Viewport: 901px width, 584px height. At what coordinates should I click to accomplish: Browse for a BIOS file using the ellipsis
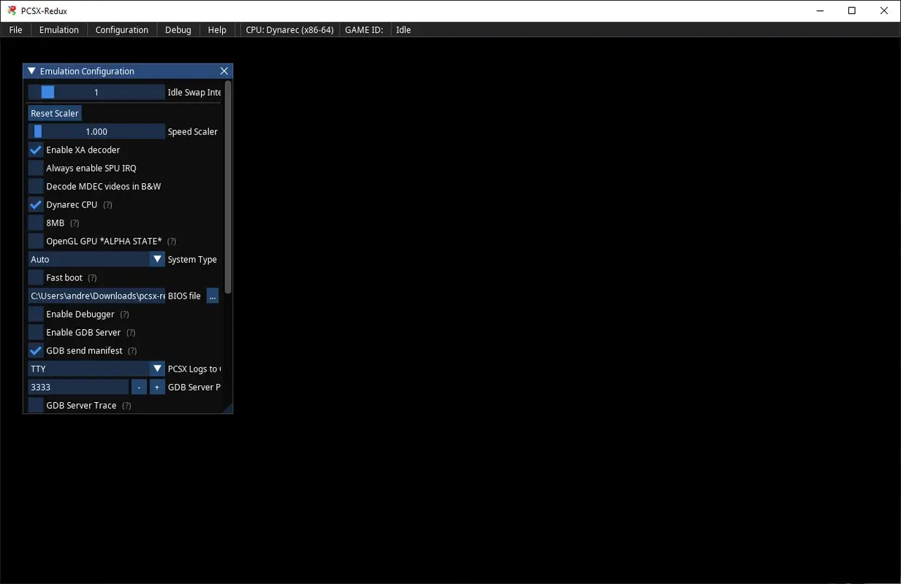213,296
